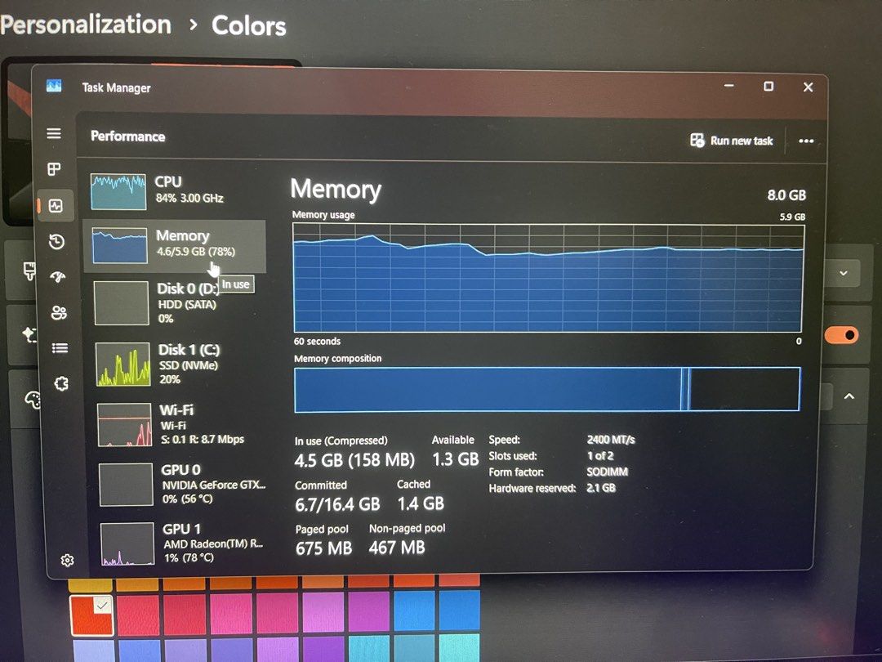Image resolution: width=882 pixels, height=662 pixels.
Task: Click Run new task button
Action: (x=732, y=141)
